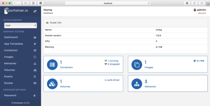The width and height of the screenshot is (210, 106).
Task: Toggle the Safari sidebar view button
Action: pos(26,3)
